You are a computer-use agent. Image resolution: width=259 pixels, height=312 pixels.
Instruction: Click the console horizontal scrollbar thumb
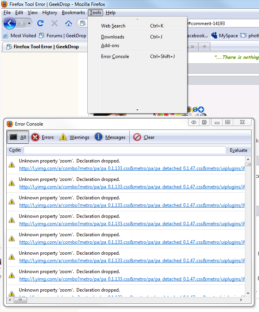pyautogui.click(x=20, y=300)
